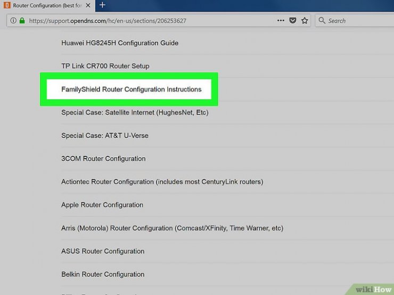
Task: Open TP Link CR700 Router Setup
Action: click(x=105, y=66)
